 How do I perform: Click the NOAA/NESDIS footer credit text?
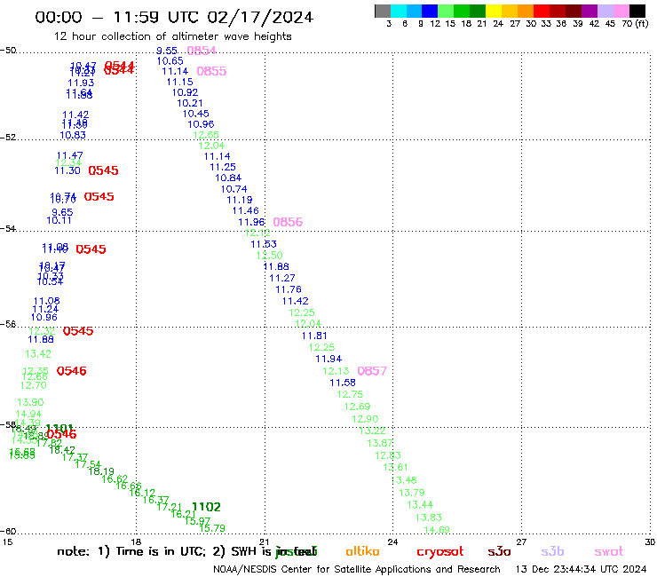(357, 570)
